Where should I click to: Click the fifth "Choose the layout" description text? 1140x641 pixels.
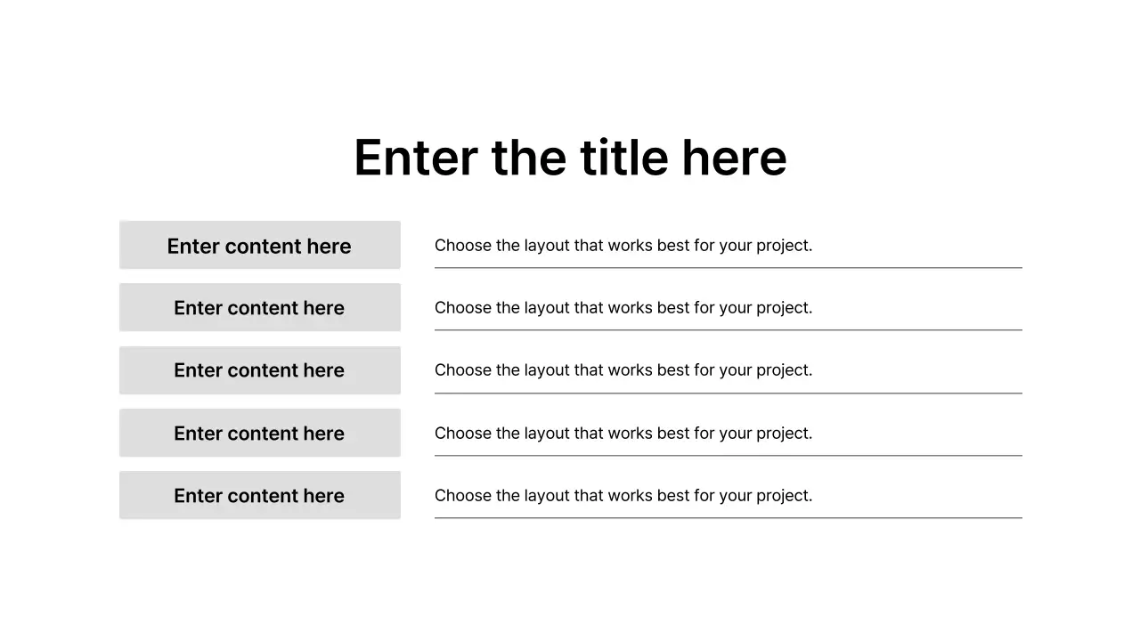pyautogui.click(x=623, y=495)
